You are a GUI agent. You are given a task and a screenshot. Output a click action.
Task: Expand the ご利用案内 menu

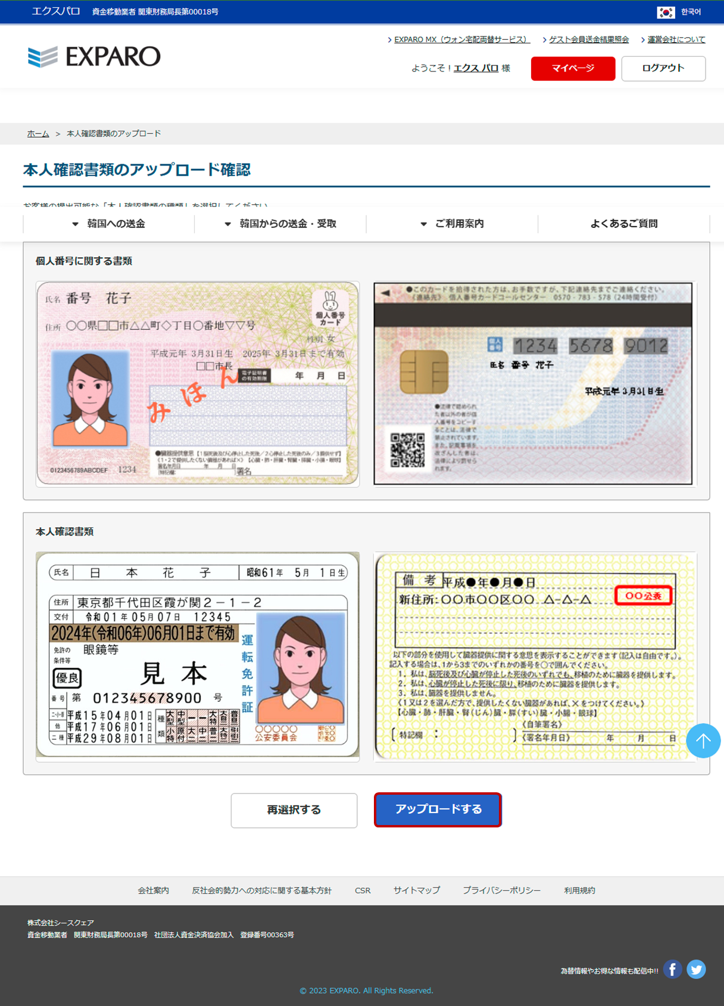coord(452,224)
